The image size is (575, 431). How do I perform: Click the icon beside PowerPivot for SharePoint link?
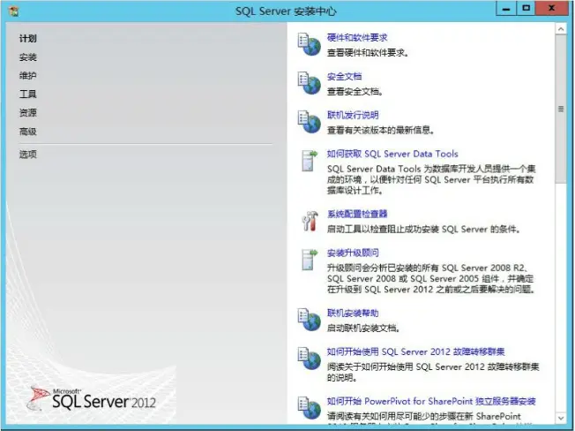coord(310,407)
